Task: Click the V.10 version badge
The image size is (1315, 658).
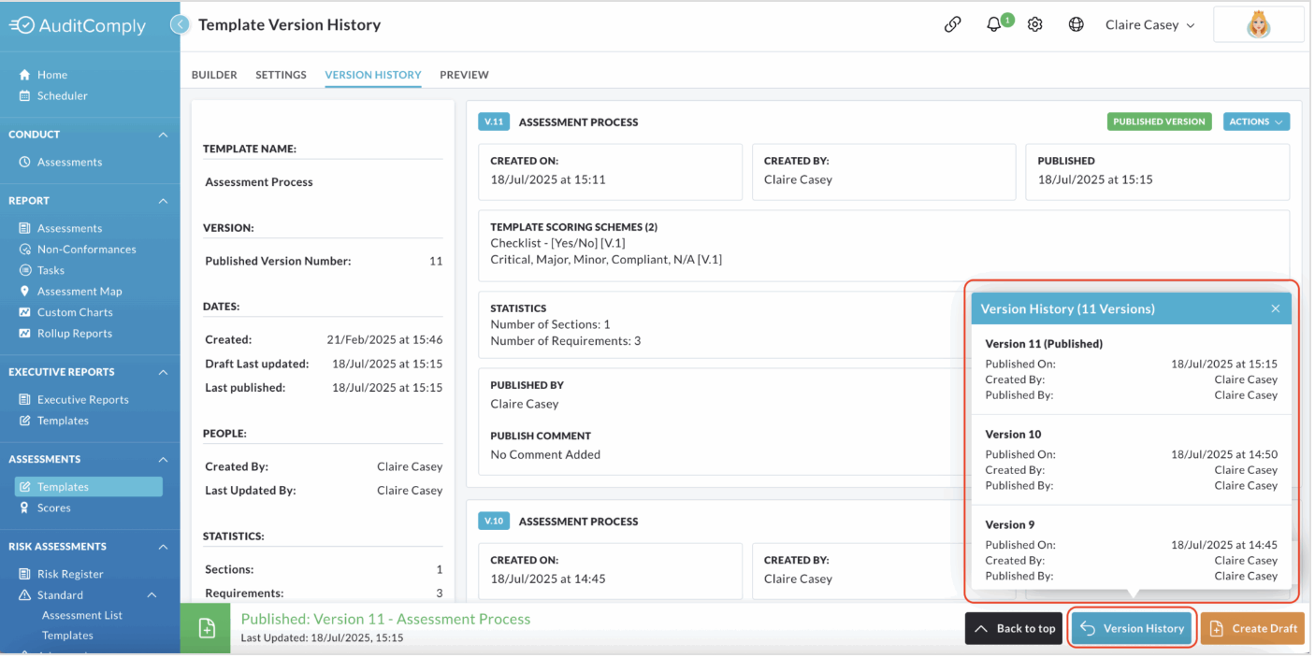Action: 494,522
